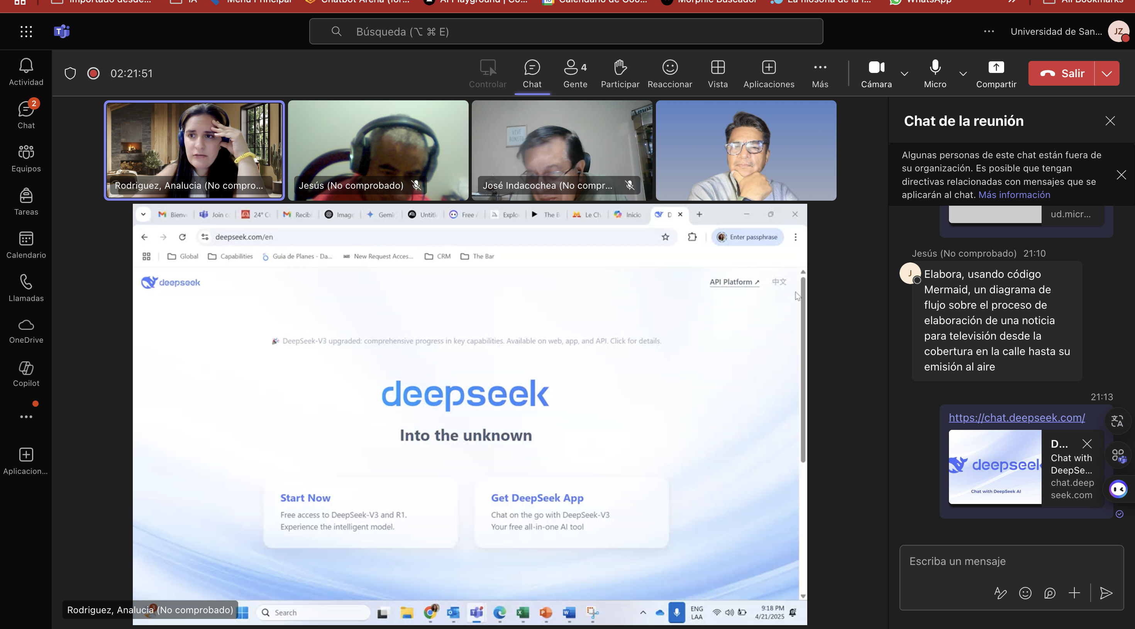This screenshot has height=629, width=1135.
Task: Toggle Cámara on or off
Action: [x=876, y=74]
